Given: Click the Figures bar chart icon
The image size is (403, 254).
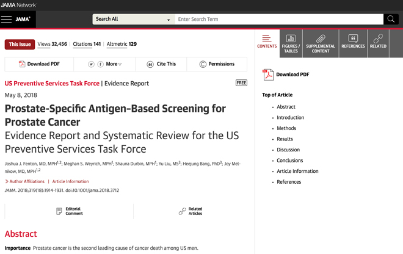Looking at the screenshot, I should [291, 38].
